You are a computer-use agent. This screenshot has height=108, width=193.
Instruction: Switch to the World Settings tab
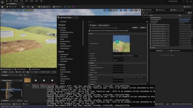point(147,10)
